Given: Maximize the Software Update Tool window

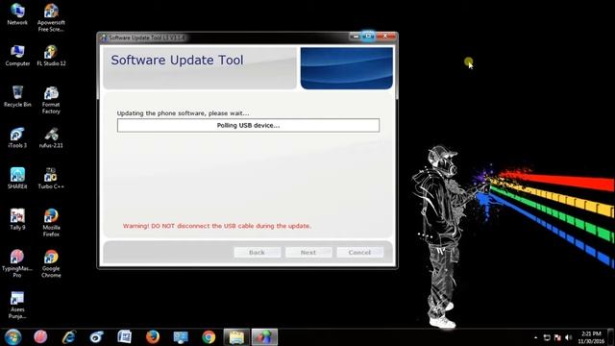Looking at the screenshot, I should coord(368,37).
